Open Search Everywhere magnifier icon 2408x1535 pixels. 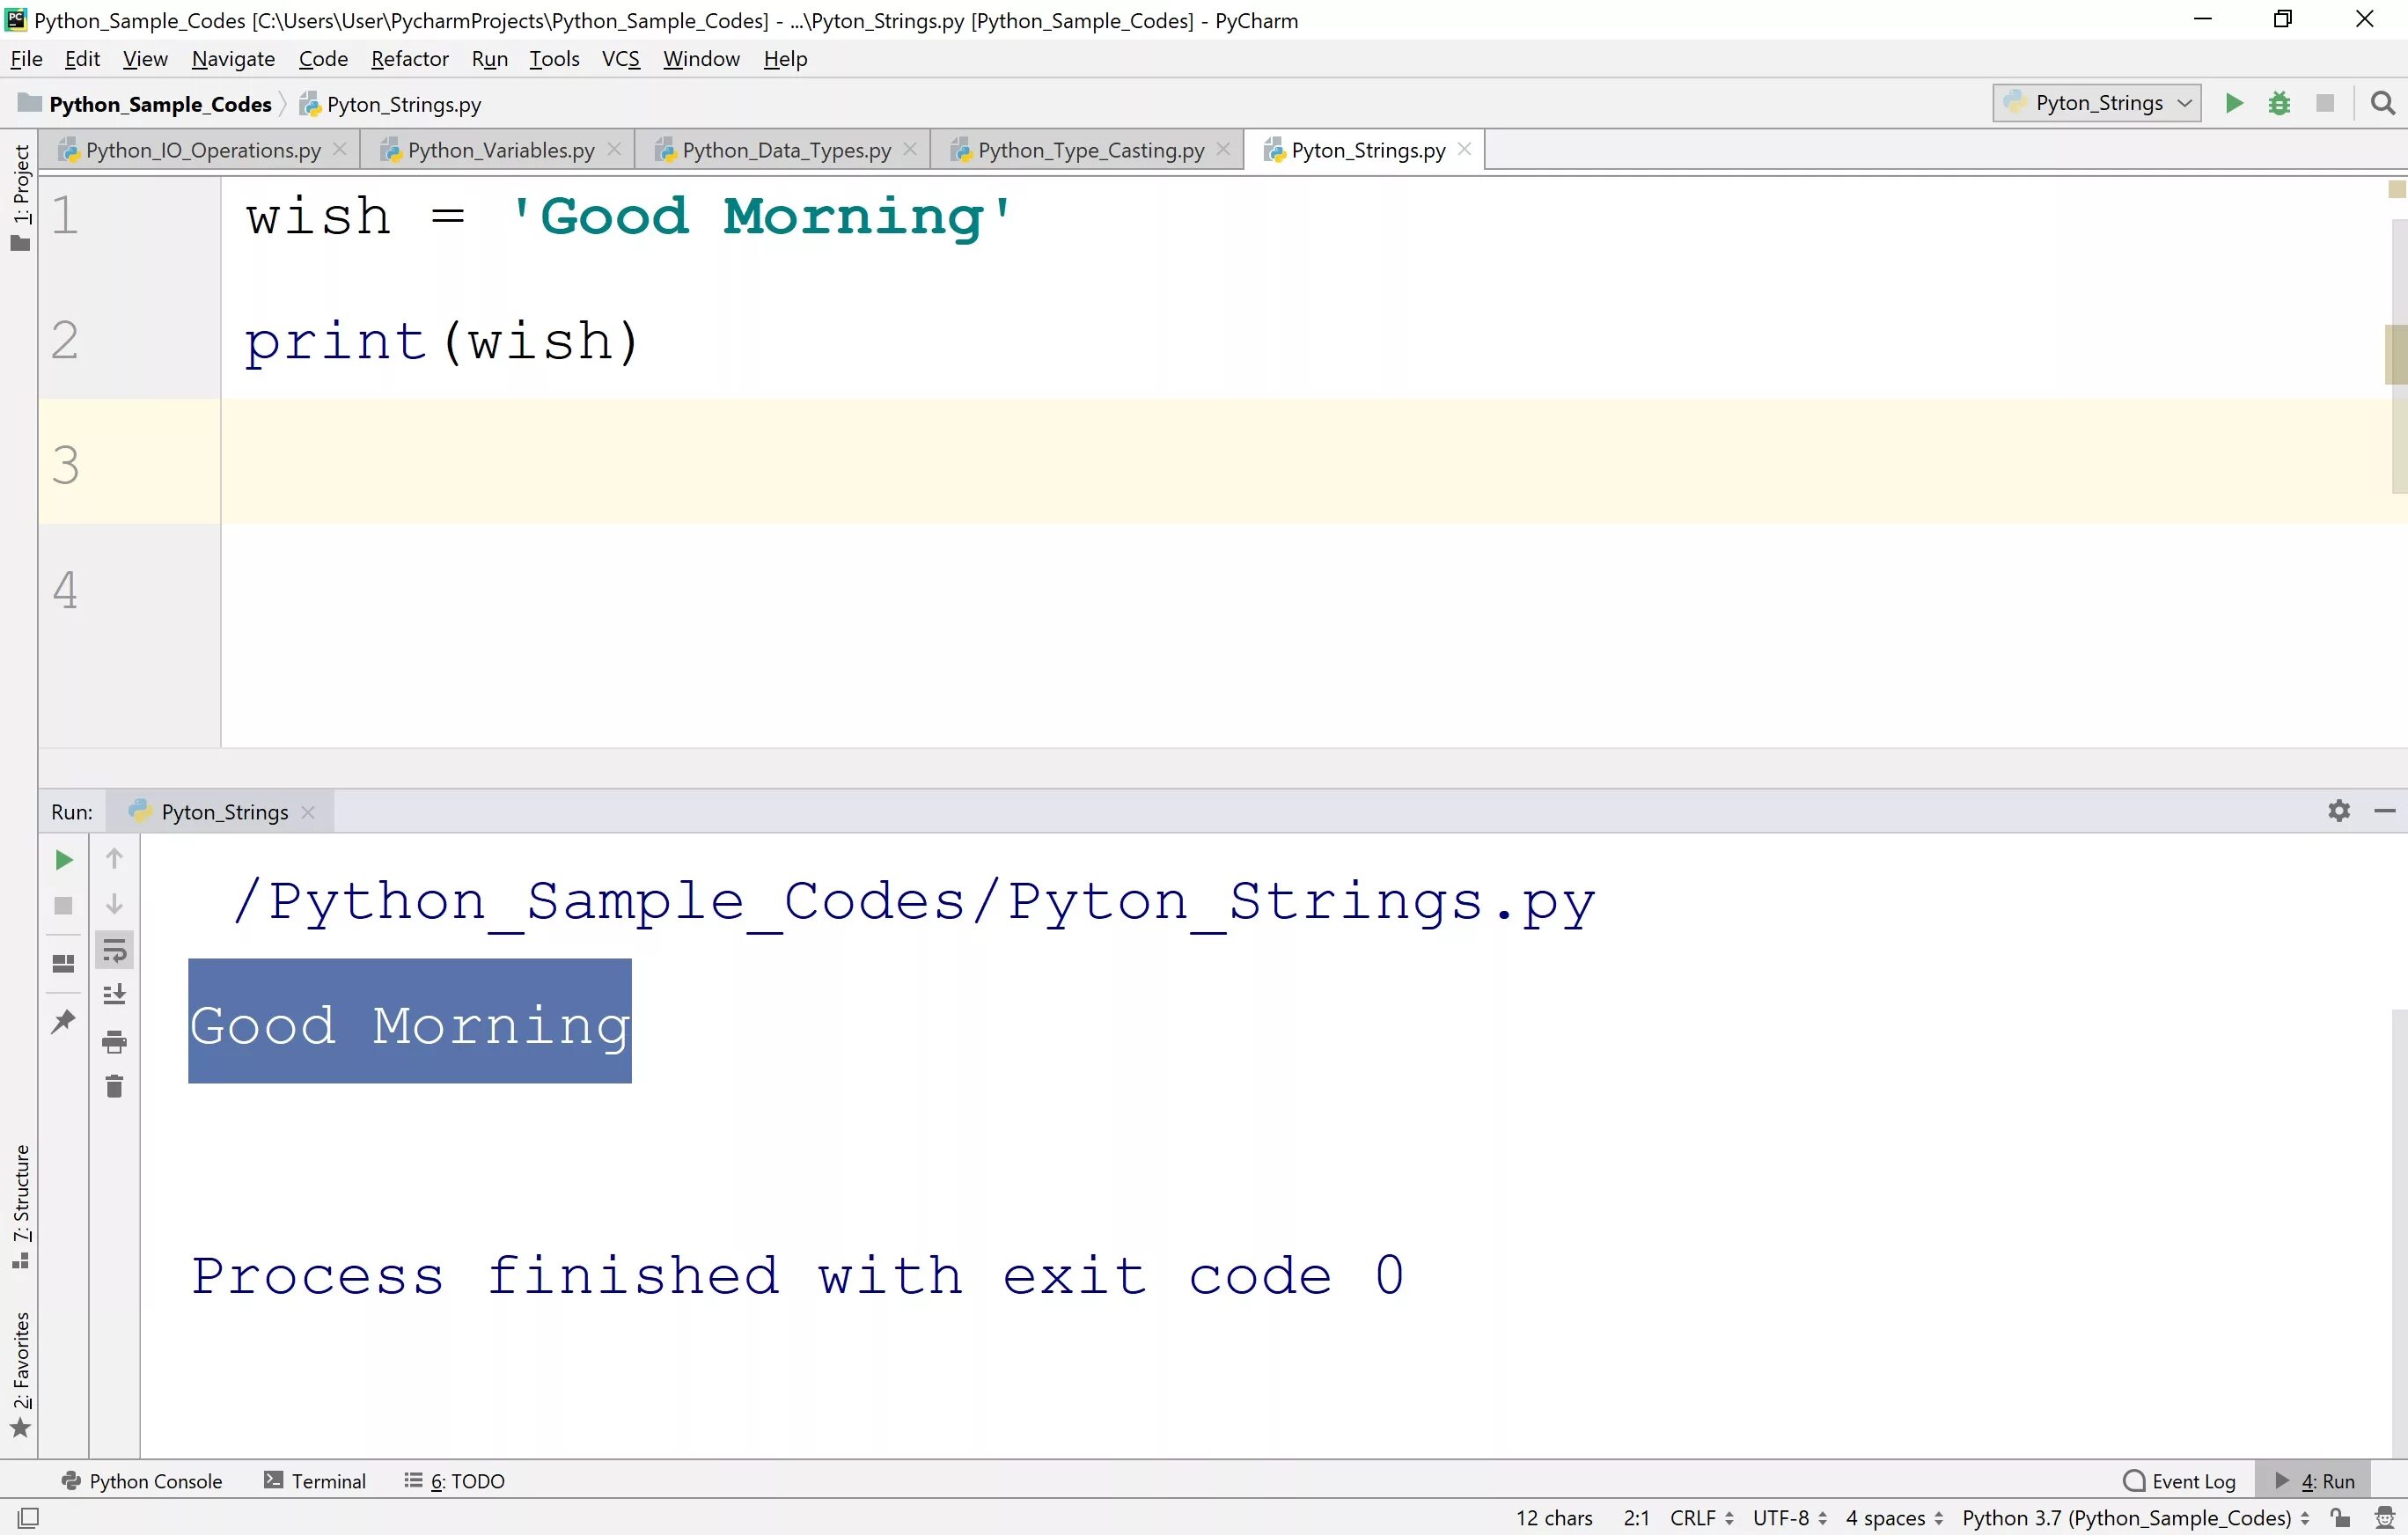[x=2382, y=103]
